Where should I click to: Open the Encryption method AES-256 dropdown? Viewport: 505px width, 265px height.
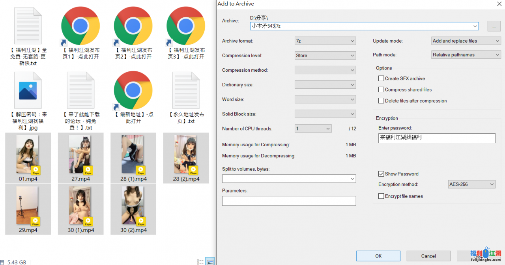tap(471, 184)
